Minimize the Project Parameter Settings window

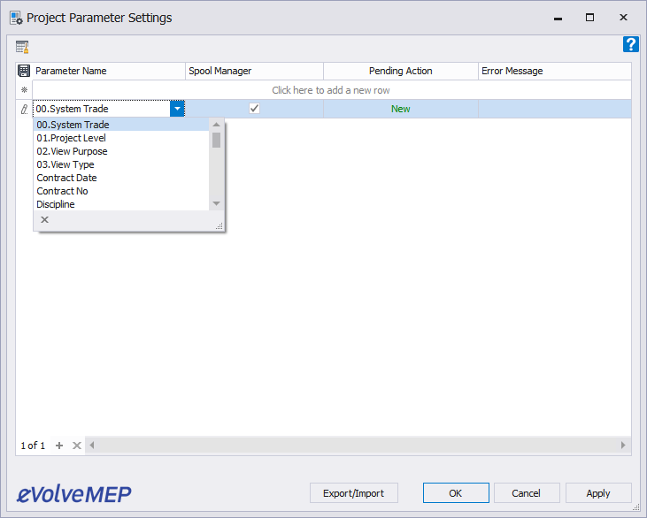pyautogui.click(x=558, y=18)
